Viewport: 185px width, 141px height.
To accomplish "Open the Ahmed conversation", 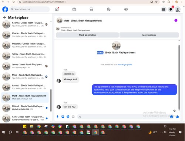I will click(x=25, y=87).
